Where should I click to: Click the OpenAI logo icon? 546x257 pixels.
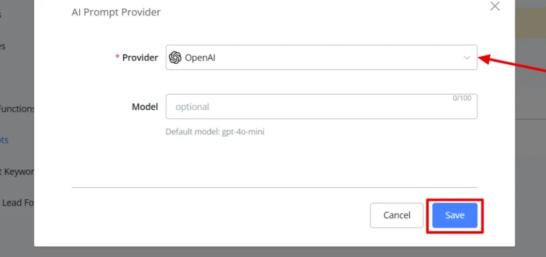[x=175, y=57]
